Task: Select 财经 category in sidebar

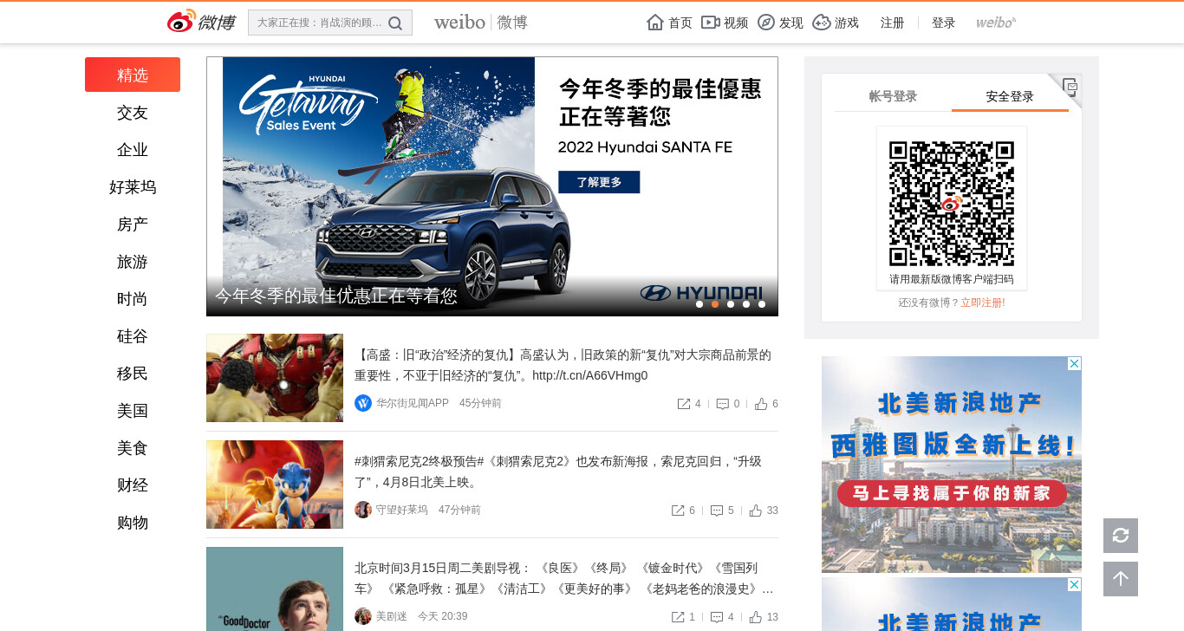Action: pyautogui.click(x=133, y=485)
